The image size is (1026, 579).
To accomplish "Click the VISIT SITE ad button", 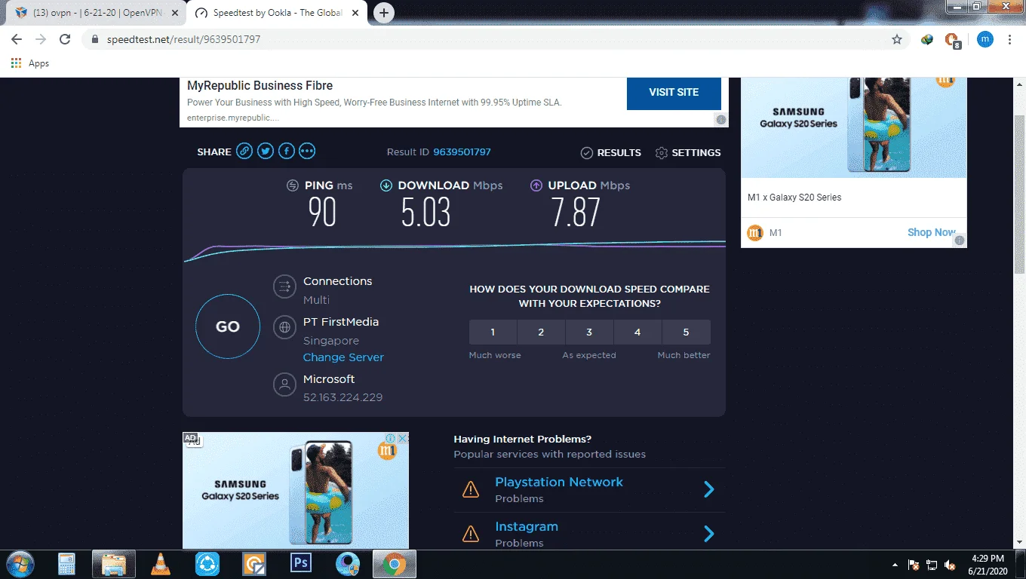I will coord(674,92).
